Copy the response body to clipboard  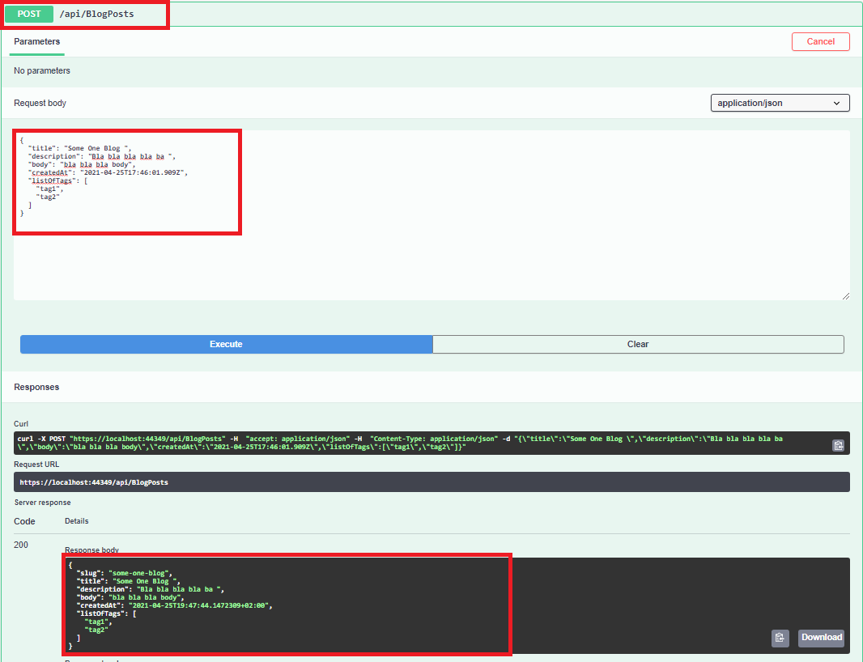[x=780, y=638]
